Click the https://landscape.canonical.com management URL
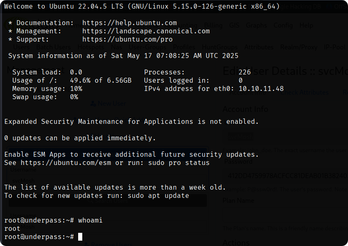Screen dimensions: 348x246 146,31
